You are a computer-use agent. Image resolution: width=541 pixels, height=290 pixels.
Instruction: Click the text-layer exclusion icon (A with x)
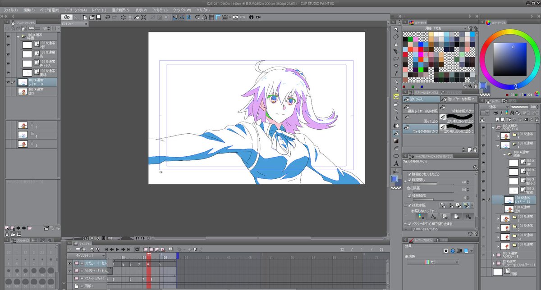click(x=432, y=217)
